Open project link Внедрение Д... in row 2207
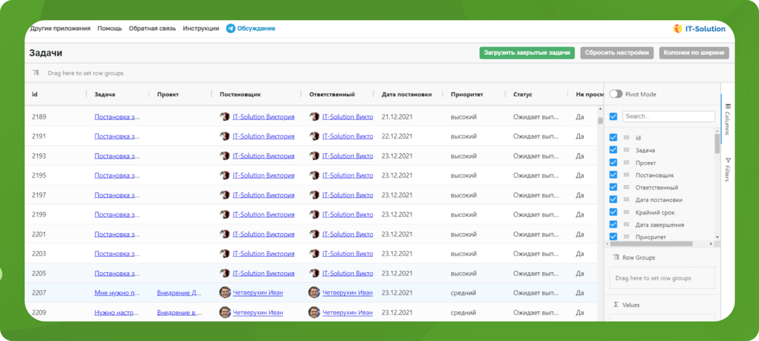Image resolution: width=759 pixels, height=341 pixels. [x=179, y=293]
